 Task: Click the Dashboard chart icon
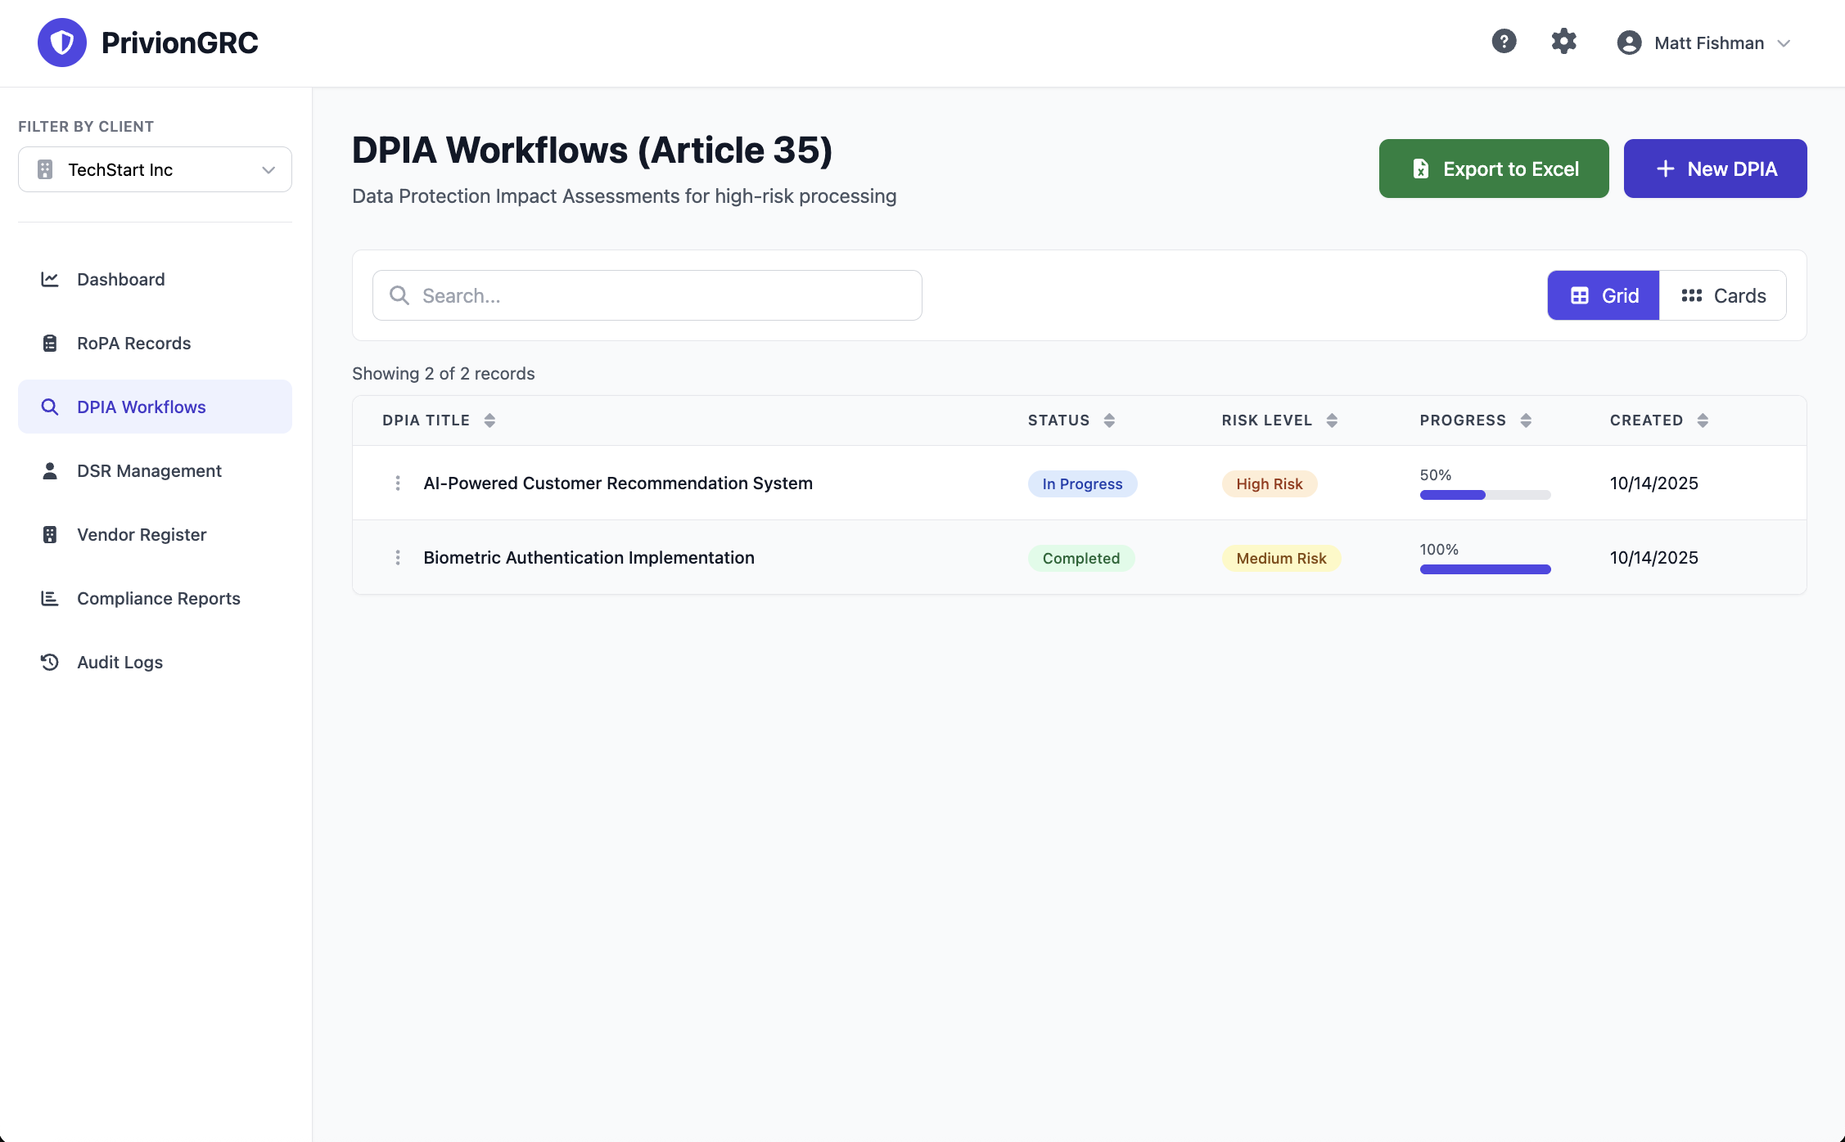click(50, 279)
